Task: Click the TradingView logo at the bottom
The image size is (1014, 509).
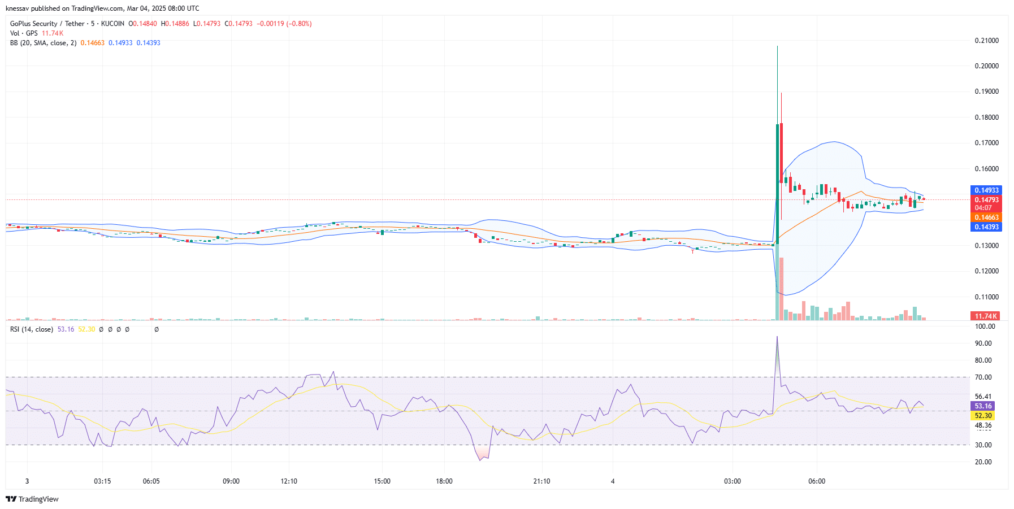Action: tap(32, 499)
